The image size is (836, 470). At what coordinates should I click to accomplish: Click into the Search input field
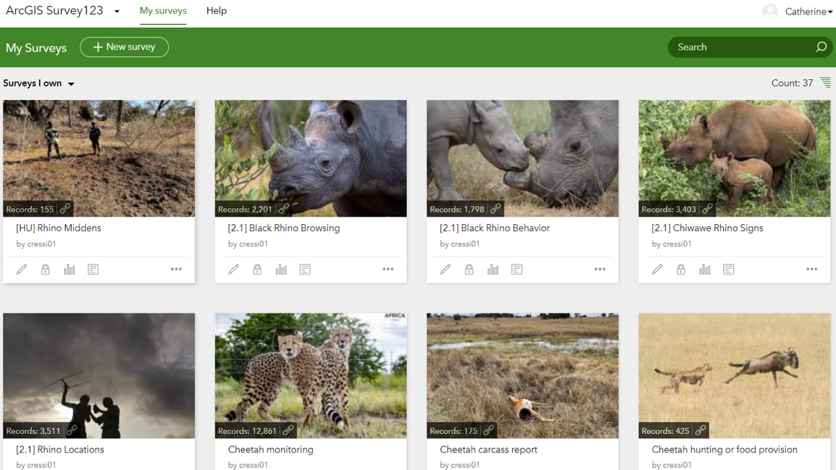pos(738,47)
